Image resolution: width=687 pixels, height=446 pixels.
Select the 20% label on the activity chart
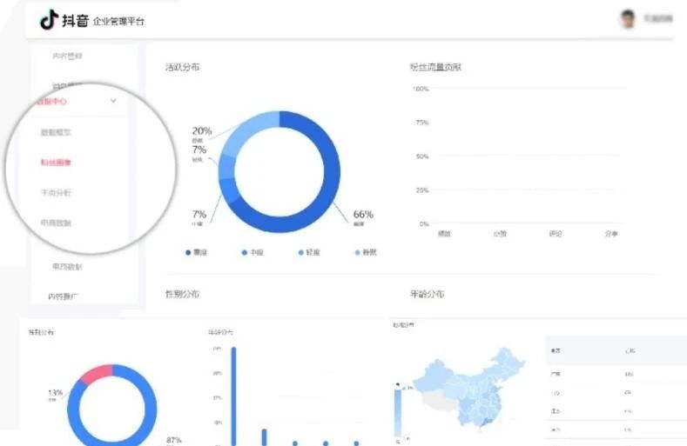[x=201, y=131]
